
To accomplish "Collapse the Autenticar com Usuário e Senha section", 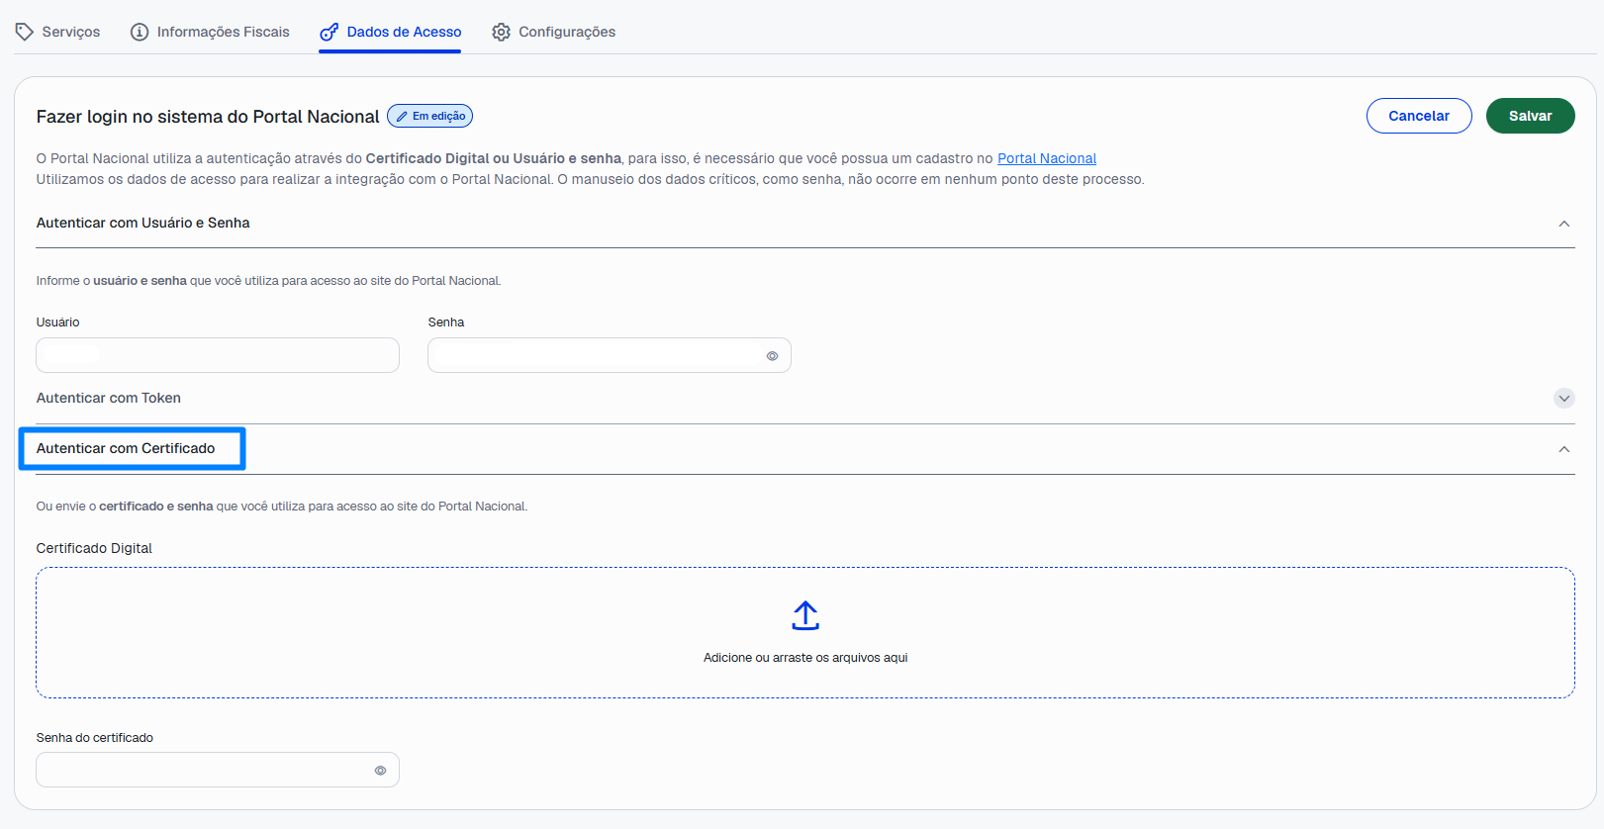I will tap(1564, 224).
